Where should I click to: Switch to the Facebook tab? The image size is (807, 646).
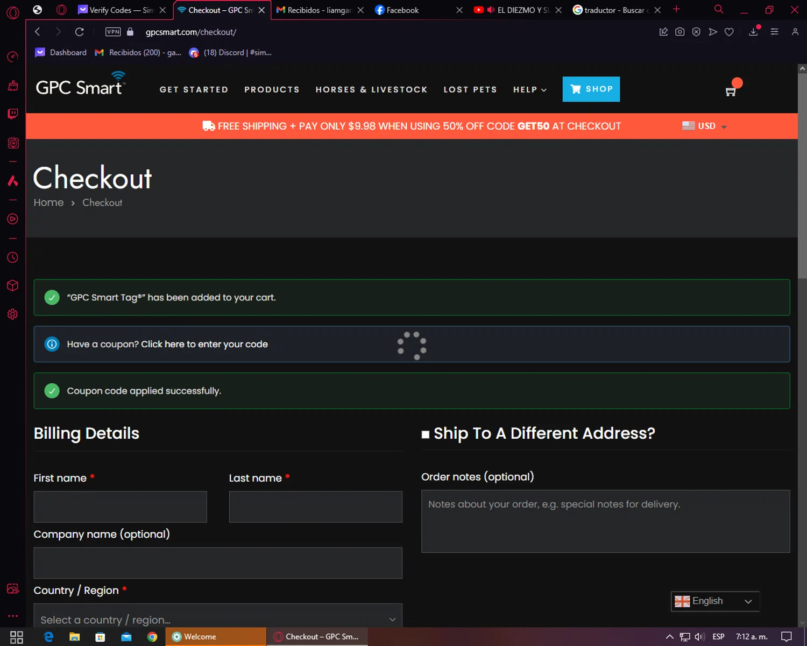coord(419,10)
